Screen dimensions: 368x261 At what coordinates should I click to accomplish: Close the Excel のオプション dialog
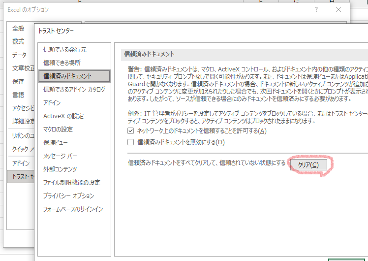point(338,10)
